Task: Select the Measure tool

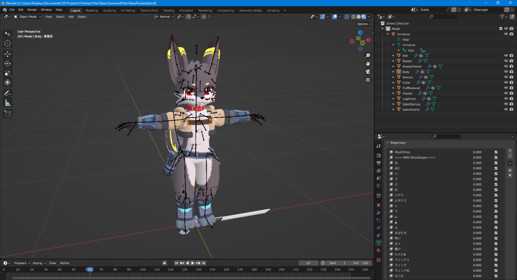Action: (7, 103)
